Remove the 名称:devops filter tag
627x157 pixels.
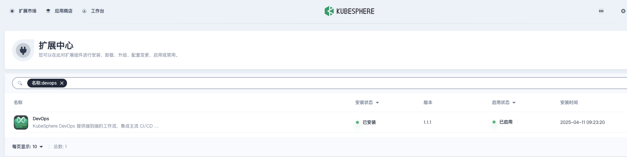tap(62, 83)
